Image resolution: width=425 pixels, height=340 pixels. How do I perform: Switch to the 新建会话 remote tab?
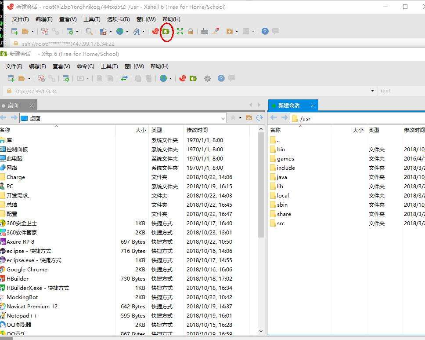click(288, 105)
